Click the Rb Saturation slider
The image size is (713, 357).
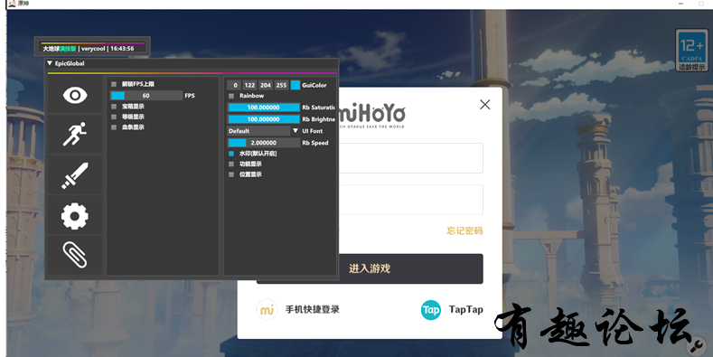pos(263,108)
